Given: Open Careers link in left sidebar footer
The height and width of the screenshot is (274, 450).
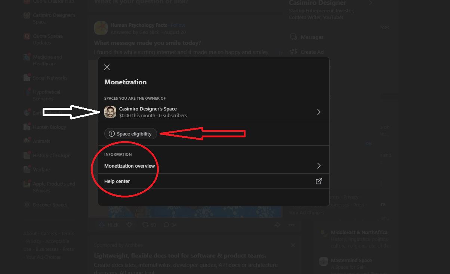Looking at the screenshot, I should (x=49, y=233).
